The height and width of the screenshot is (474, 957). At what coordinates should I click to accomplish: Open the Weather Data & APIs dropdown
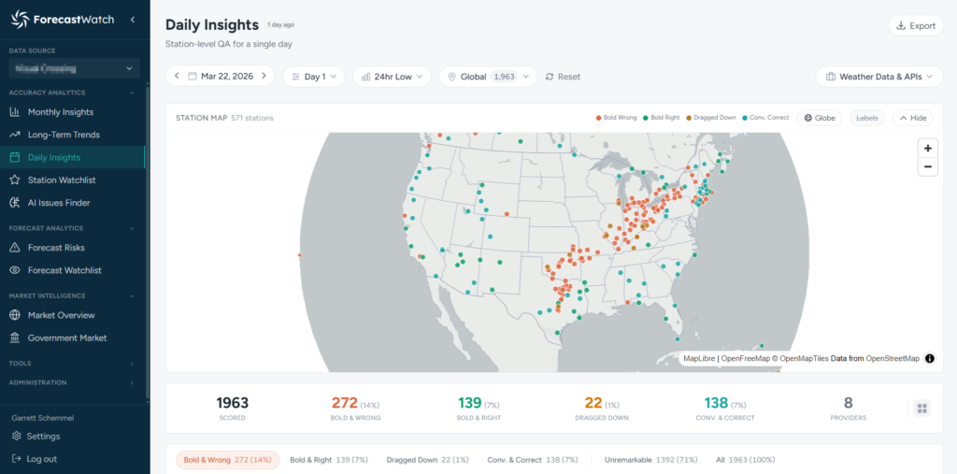tap(879, 77)
